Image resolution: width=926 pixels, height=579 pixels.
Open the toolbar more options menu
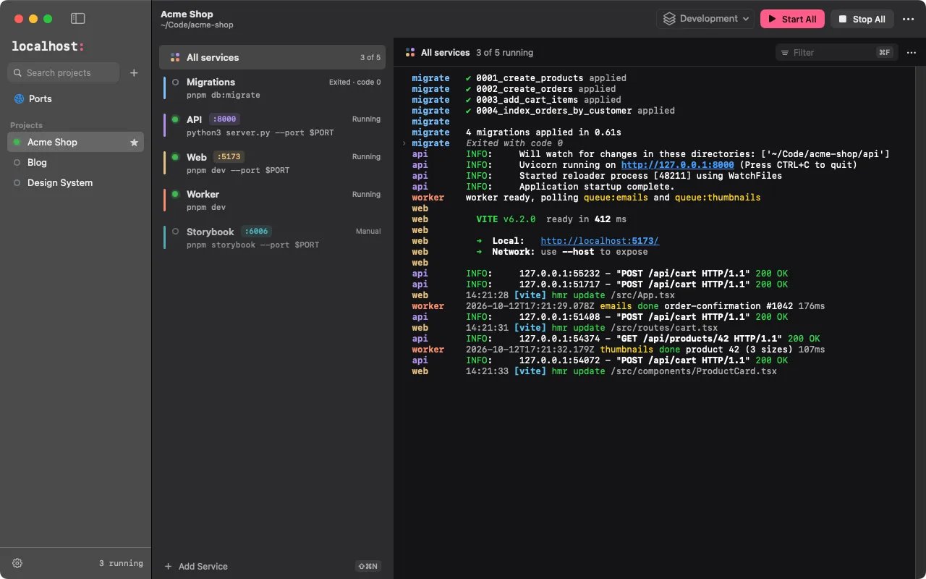pos(909,19)
